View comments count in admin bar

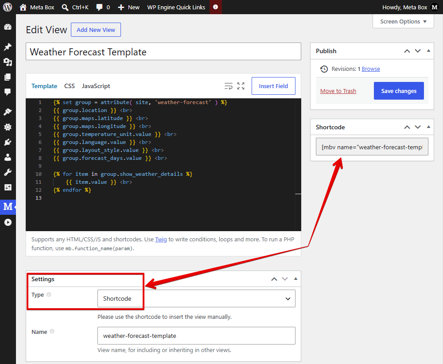pos(103,7)
